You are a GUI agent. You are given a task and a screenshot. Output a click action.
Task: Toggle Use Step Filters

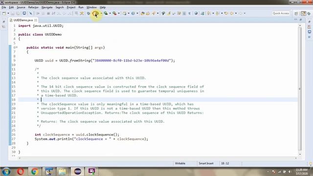[82, 13]
